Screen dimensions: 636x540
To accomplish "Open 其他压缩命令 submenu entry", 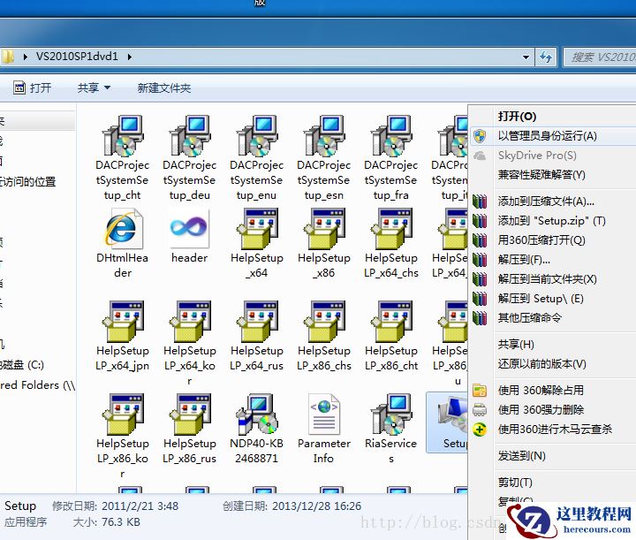I will [x=552, y=317].
